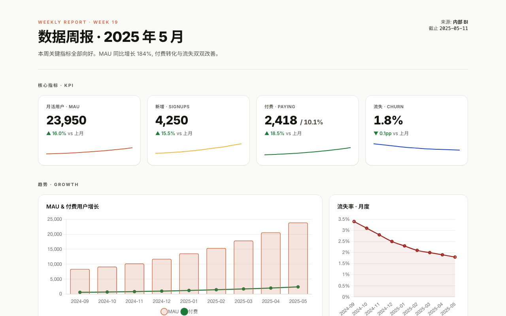Click the Signups value 4,250
Screen dimensions: 506x316
point(172,120)
